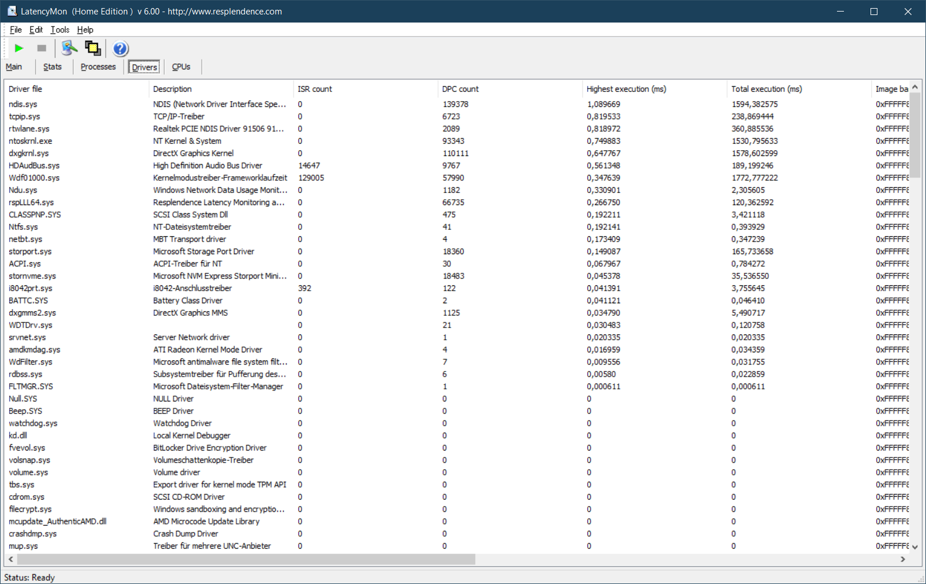The height and width of the screenshot is (584, 926).
Task: Stop monitoring with the gray stop icon
Action: pyautogui.click(x=42, y=49)
